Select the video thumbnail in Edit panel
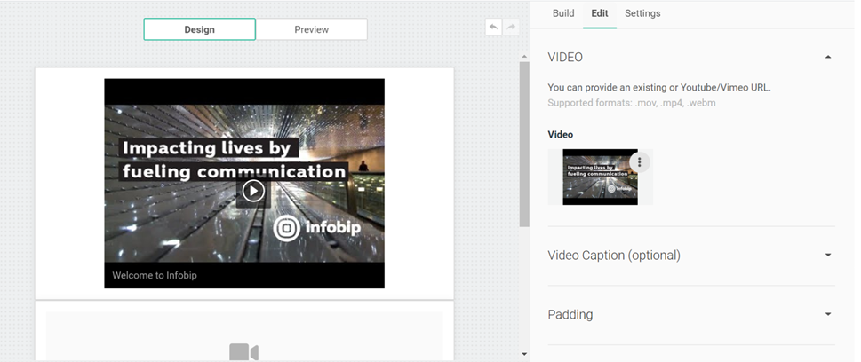 click(x=599, y=177)
